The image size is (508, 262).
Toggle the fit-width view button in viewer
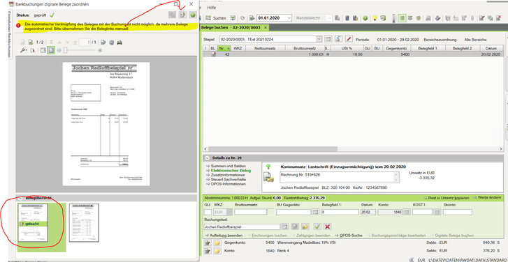[43, 50]
